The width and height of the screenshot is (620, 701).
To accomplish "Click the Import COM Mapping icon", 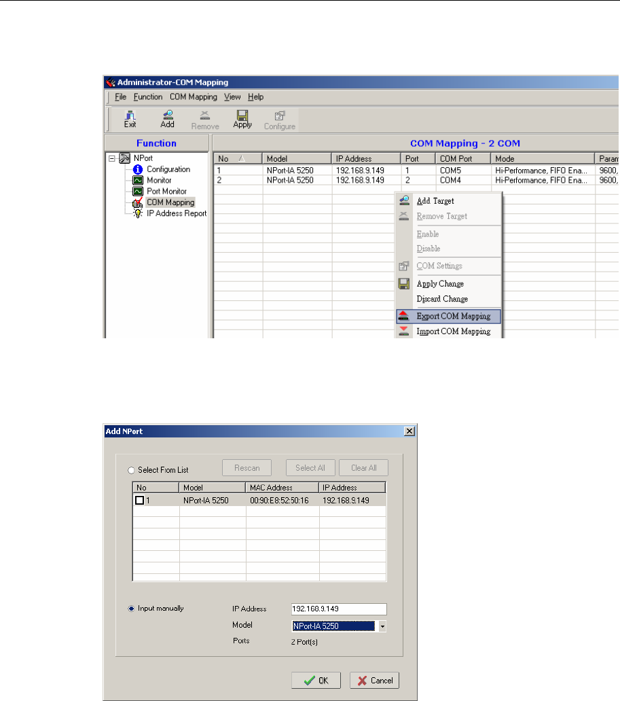I will pyautogui.click(x=403, y=331).
